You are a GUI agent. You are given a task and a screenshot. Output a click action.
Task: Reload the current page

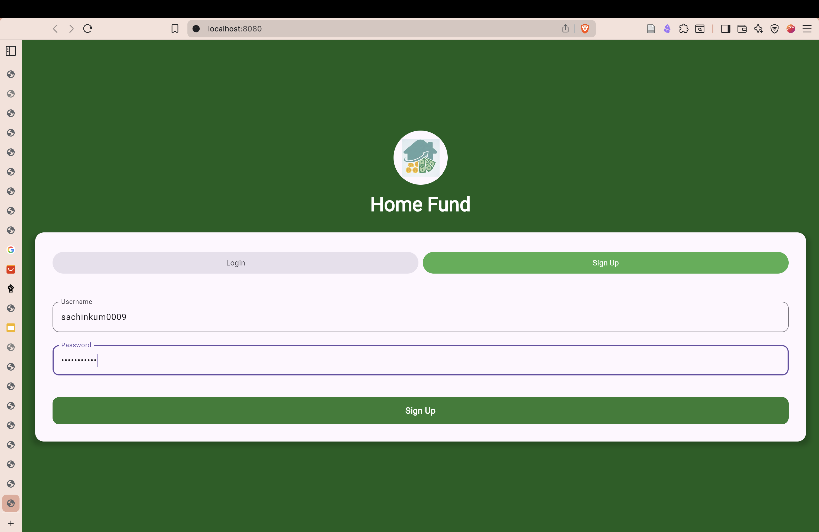click(88, 28)
